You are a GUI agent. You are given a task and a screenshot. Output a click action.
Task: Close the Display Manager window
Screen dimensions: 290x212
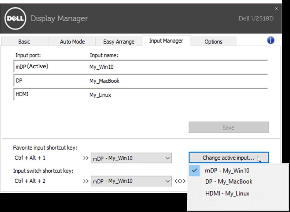point(276,8)
